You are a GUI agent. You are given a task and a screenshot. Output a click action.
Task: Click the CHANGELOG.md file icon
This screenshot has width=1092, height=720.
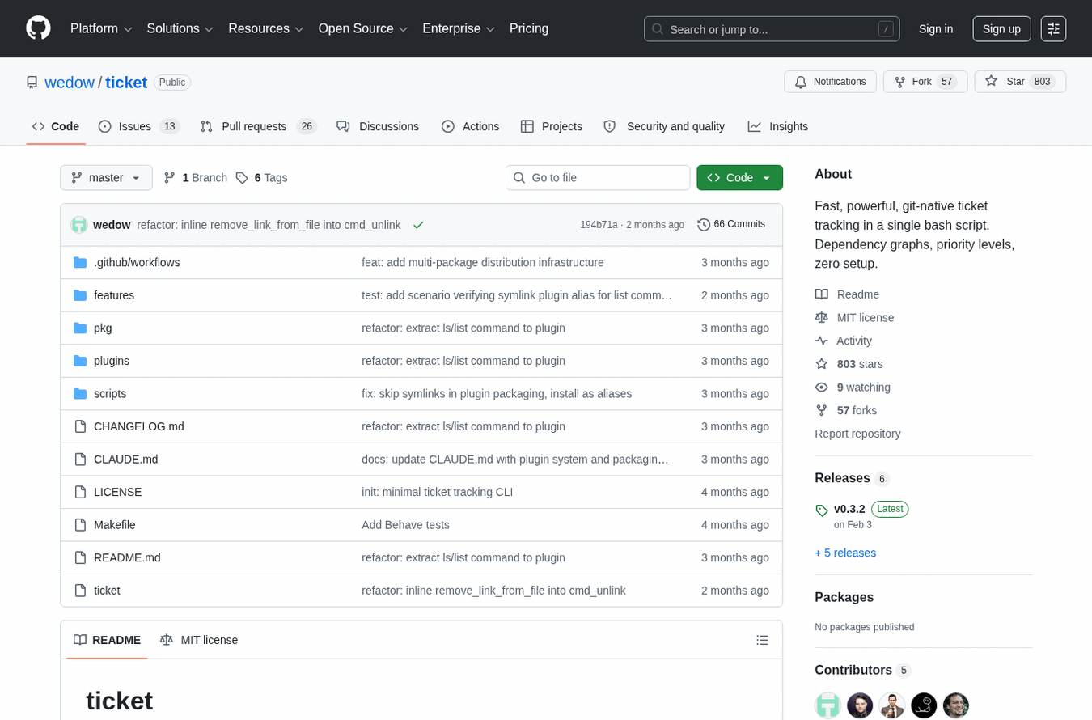[80, 426]
